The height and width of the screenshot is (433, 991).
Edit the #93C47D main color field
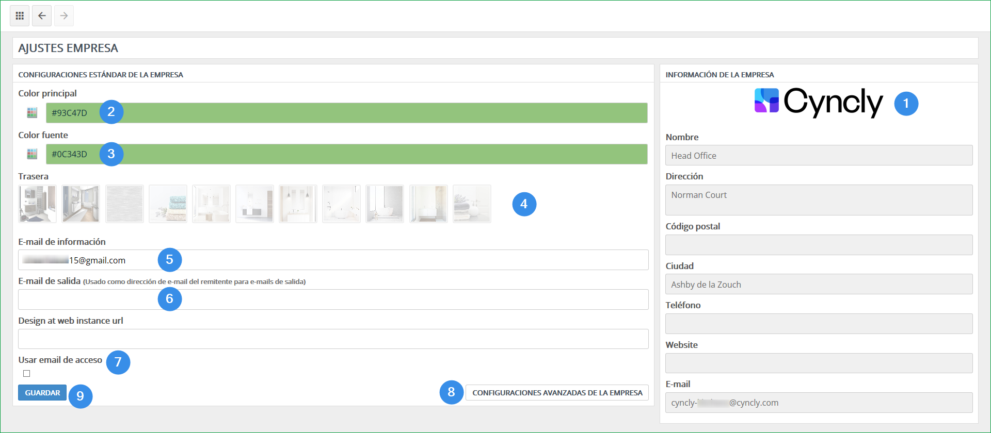(346, 112)
